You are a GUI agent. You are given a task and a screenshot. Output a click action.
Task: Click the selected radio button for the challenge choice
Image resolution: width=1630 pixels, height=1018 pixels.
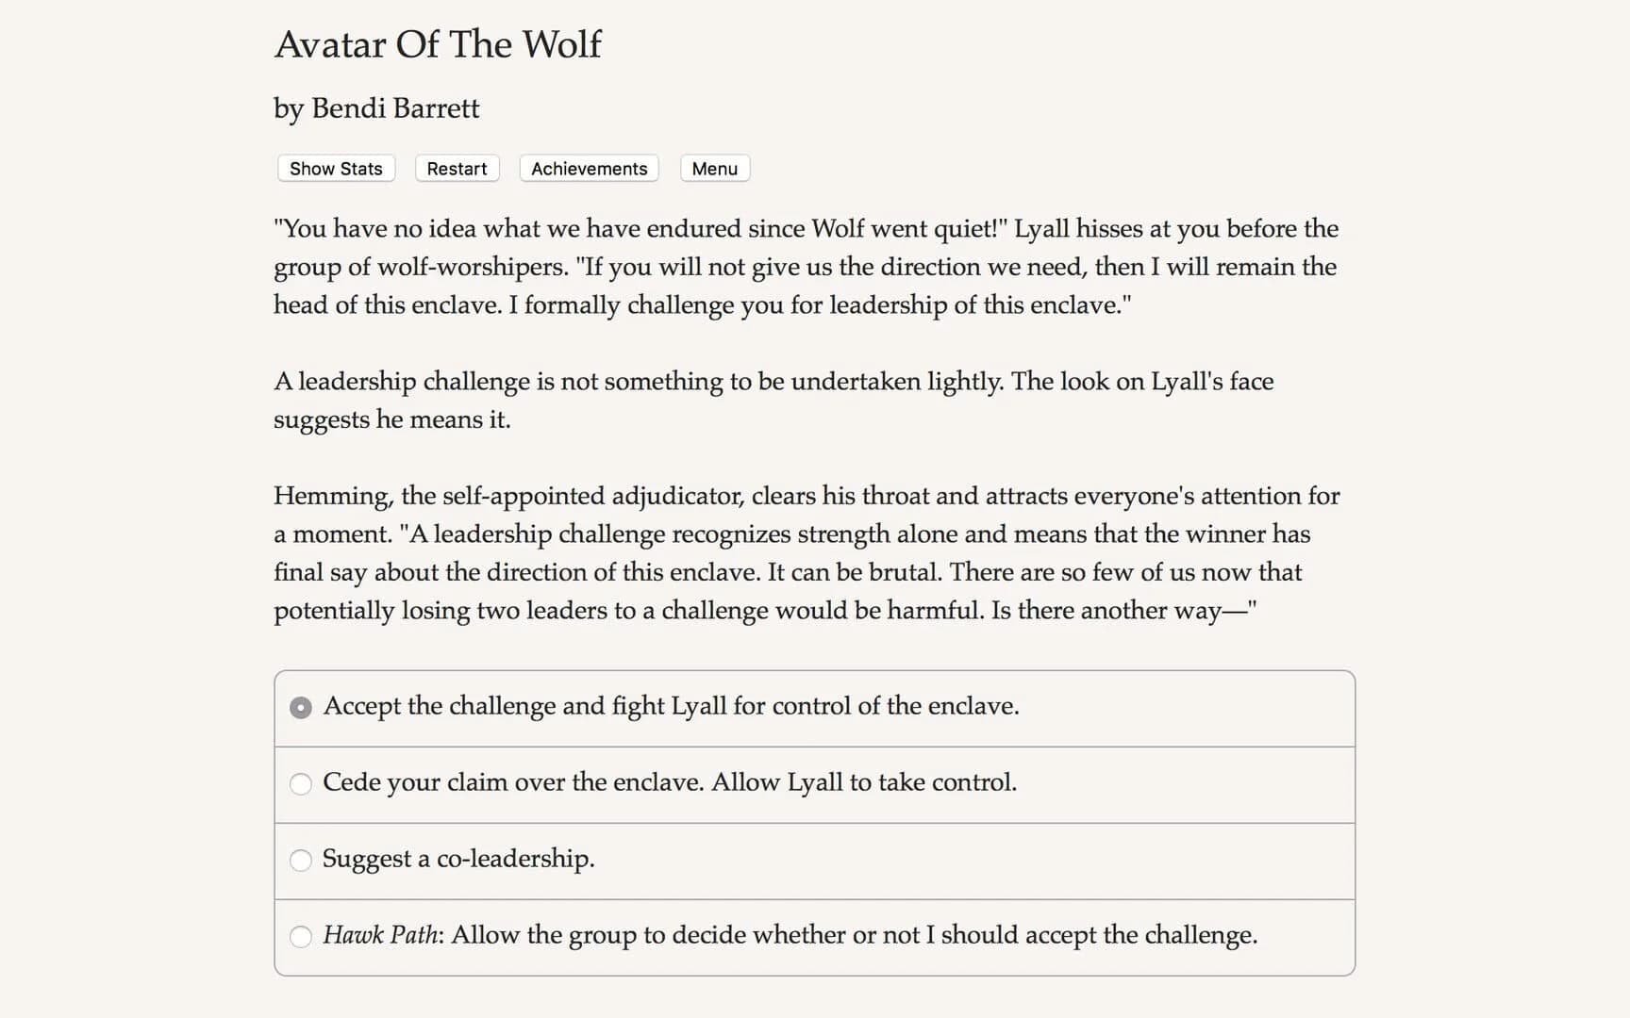tap(300, 707)
